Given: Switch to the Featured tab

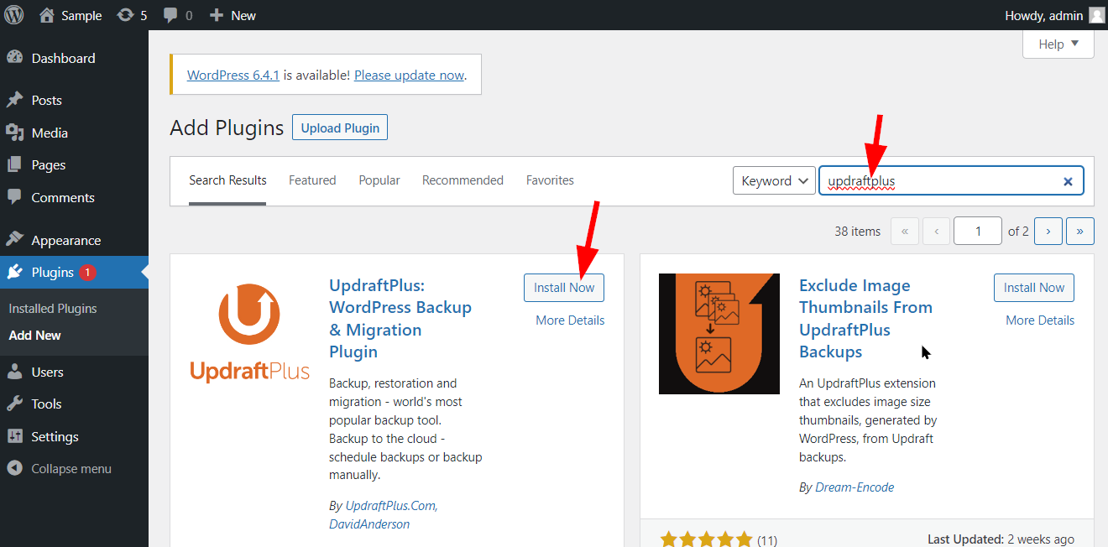Looking at the screenshot, I should [x=312, y=180].
